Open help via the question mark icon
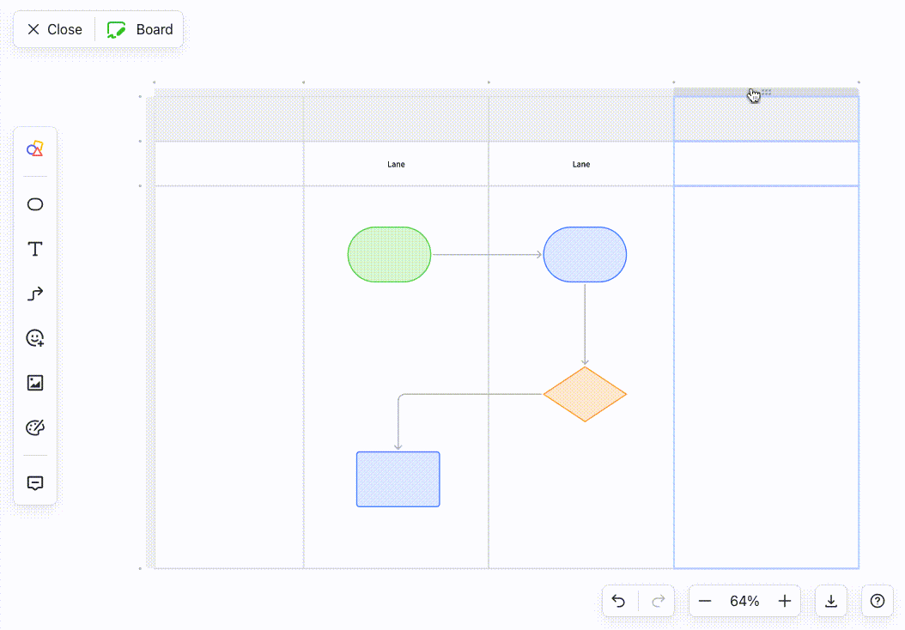This screenshot has width=905, height=630. [877, 601]
